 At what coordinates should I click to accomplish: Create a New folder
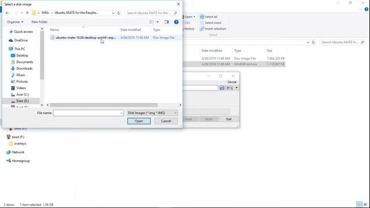click(x=39, y=22)
